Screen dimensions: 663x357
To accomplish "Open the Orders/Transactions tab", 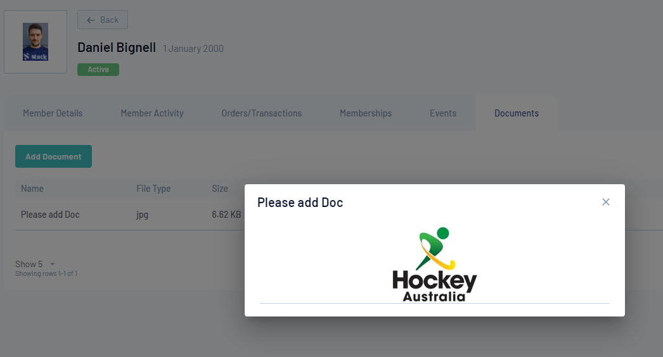I will click(261, 113).
